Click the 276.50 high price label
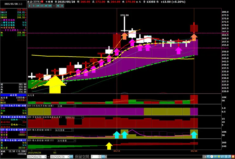235x159 pixels. tap(124, 15)
